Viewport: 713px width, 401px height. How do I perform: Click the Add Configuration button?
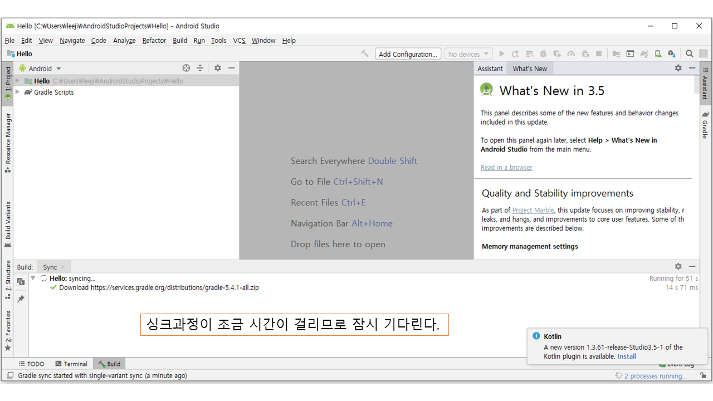coord(408,54)
